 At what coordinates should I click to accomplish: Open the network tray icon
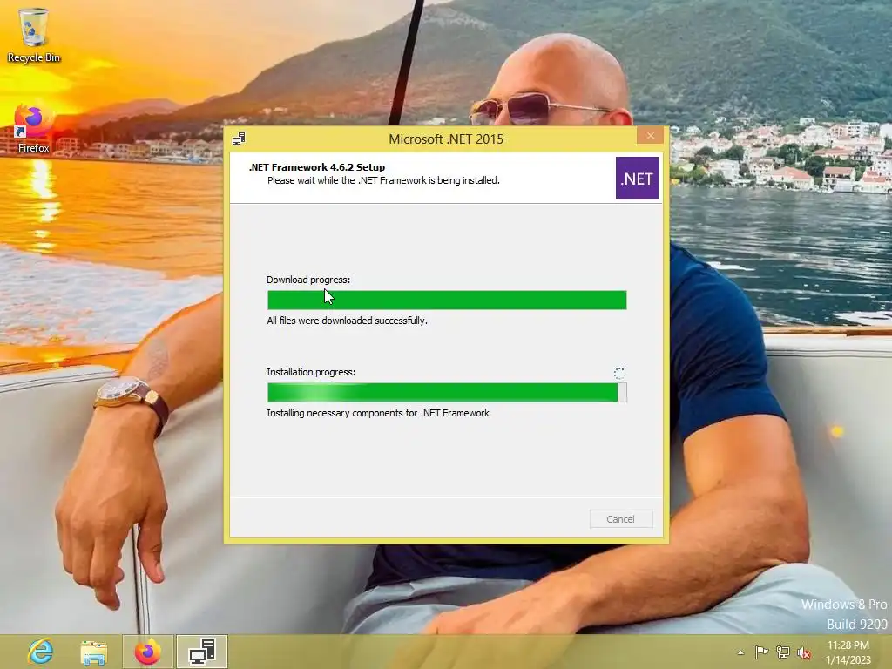[783, 652]
